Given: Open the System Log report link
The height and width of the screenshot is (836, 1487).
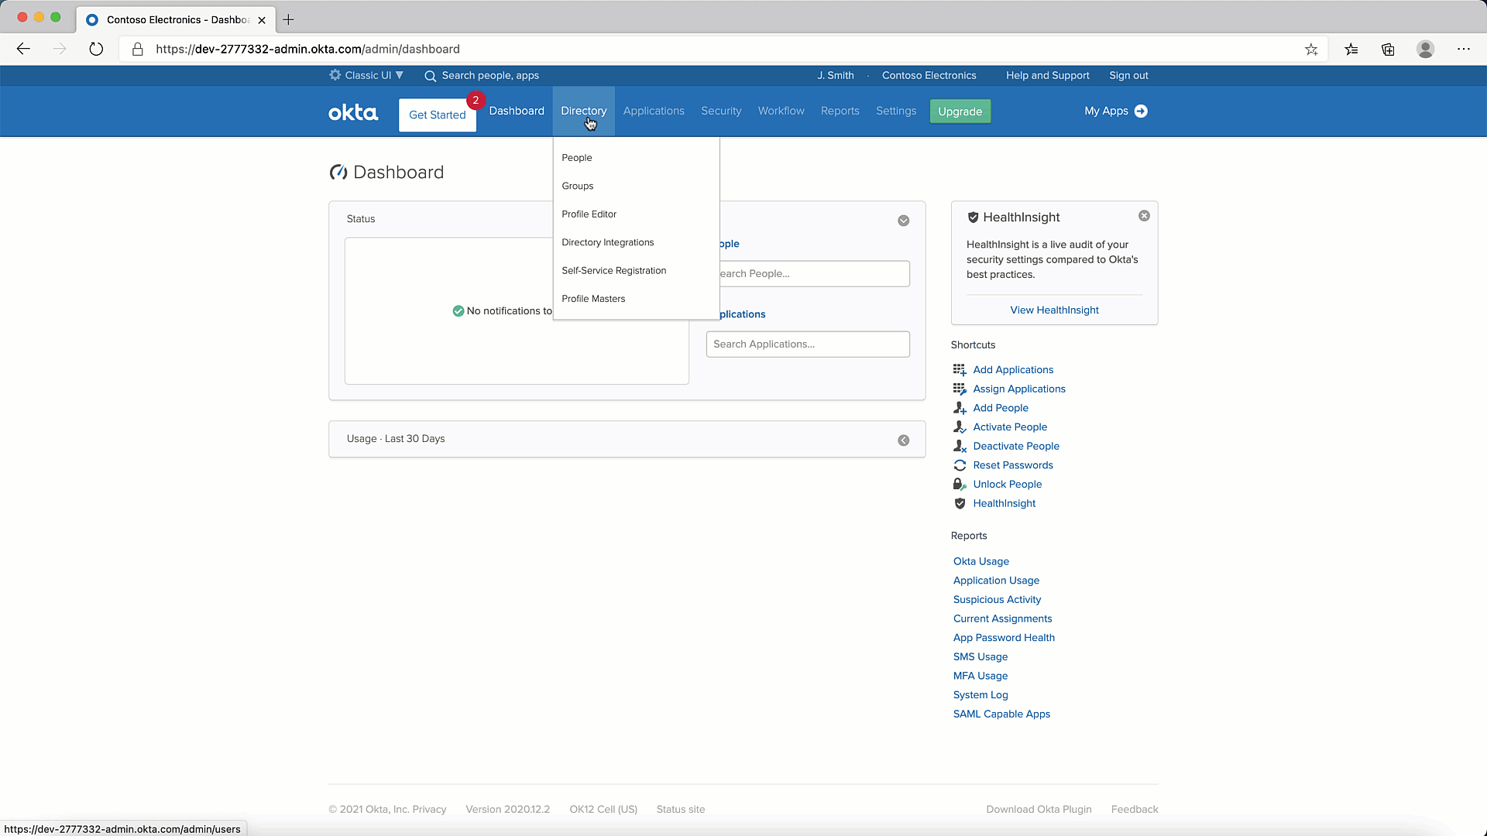Looking at the screenshot, I should pyautogui.click(x=980, y=695).
